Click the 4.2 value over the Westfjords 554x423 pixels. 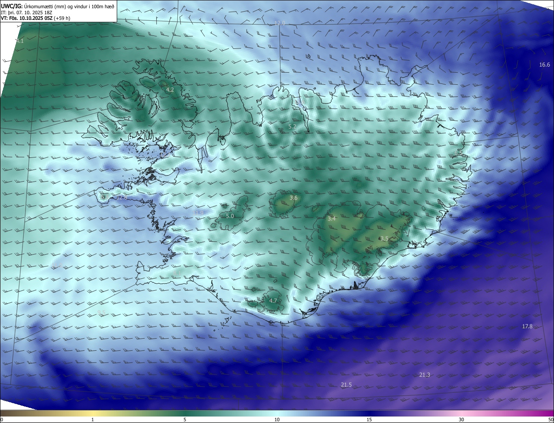(170, 90)
